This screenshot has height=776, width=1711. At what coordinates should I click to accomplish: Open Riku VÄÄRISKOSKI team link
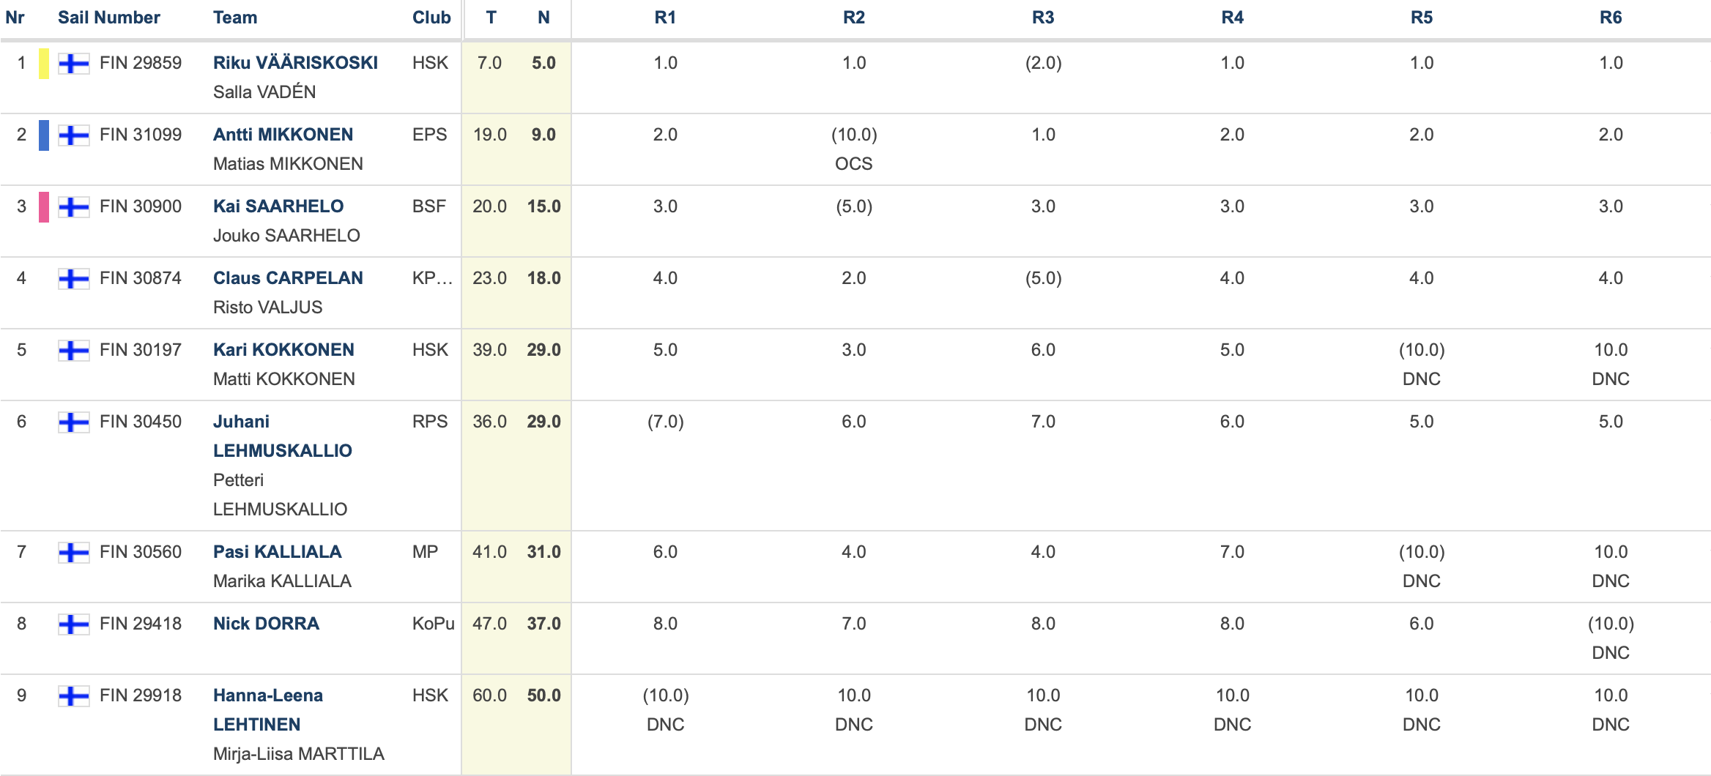click(x=295, y=63)
